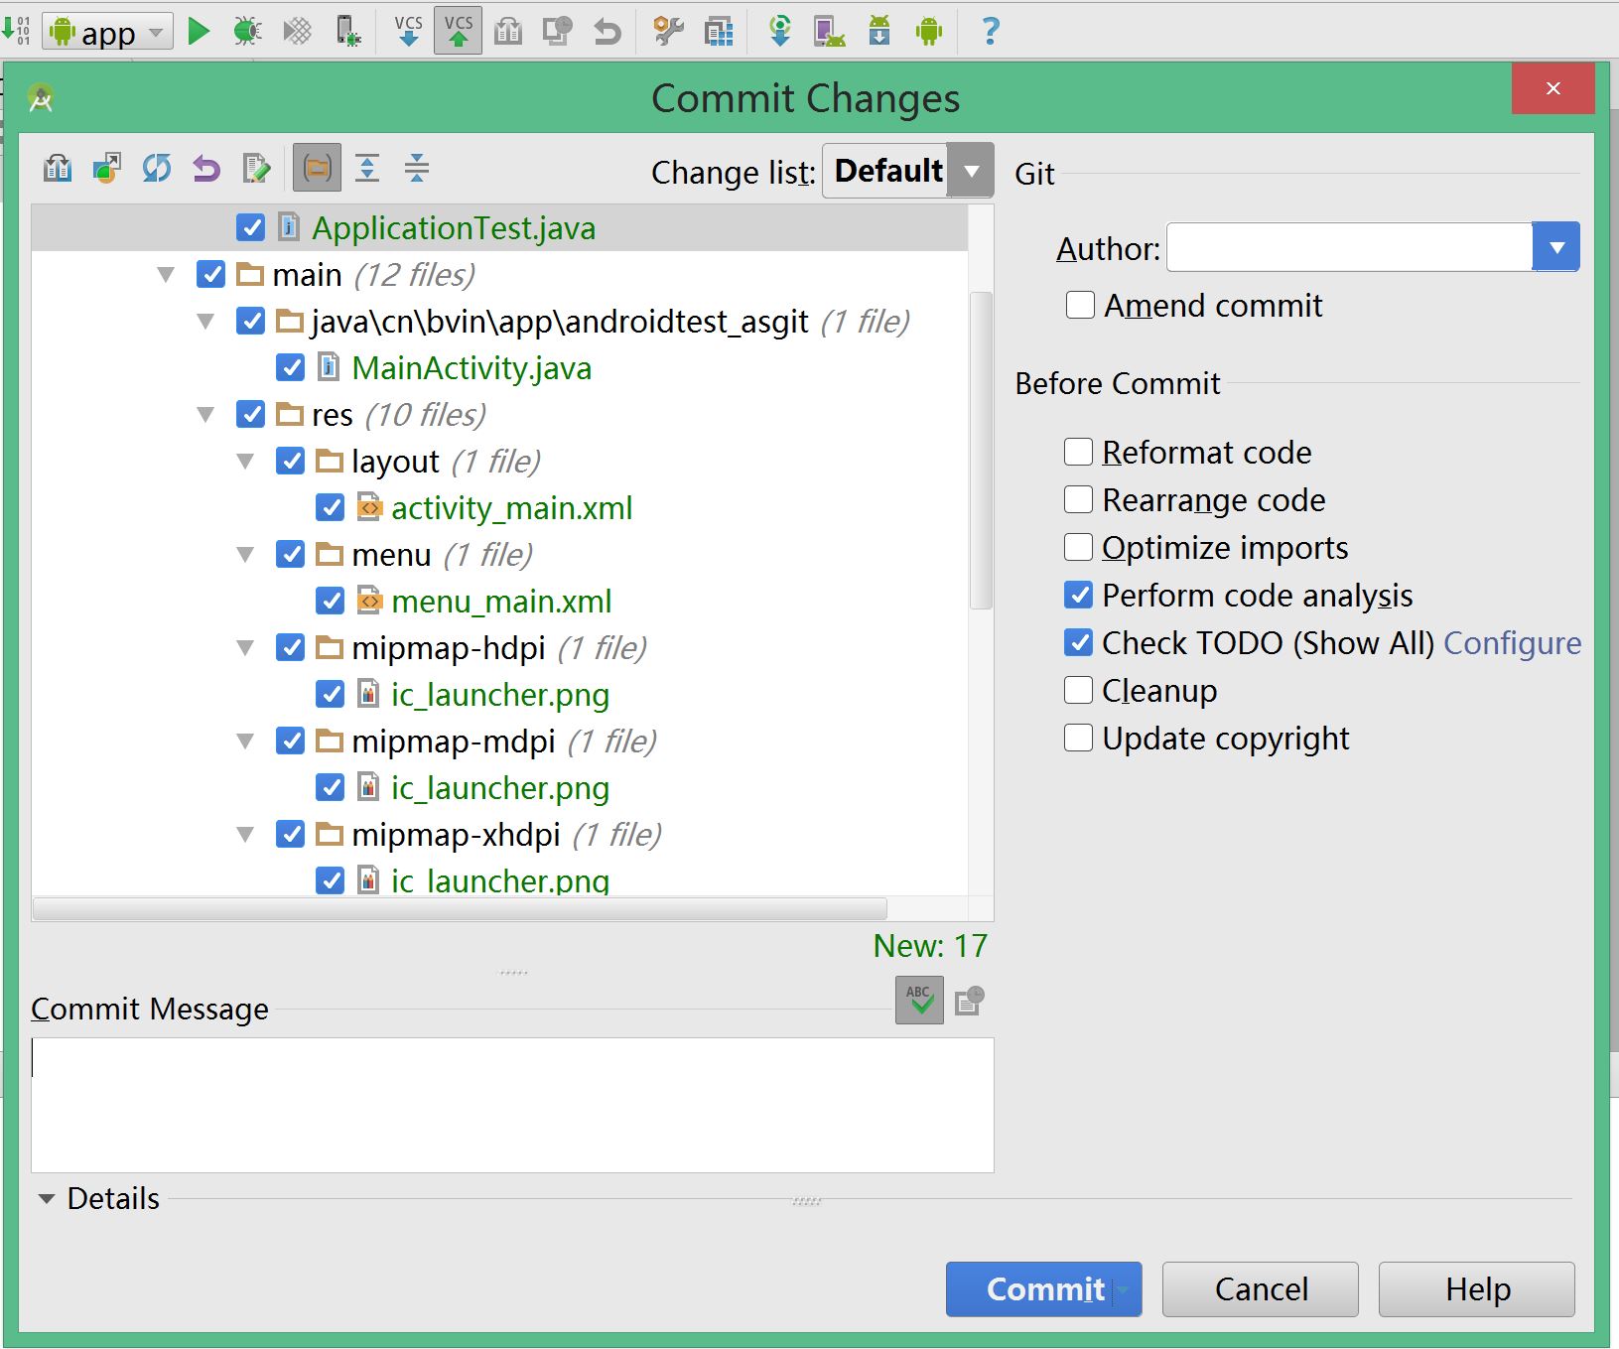
Task: Click the Expand All tree icon
Action: [367, 169]
